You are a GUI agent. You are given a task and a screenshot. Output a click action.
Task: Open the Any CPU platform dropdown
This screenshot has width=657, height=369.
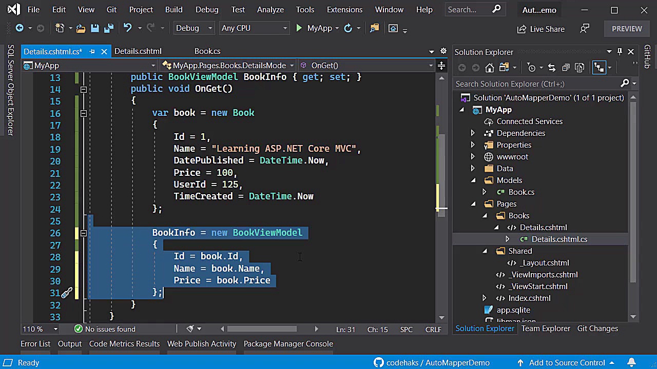pyautogui.click(x=254, y=28)
